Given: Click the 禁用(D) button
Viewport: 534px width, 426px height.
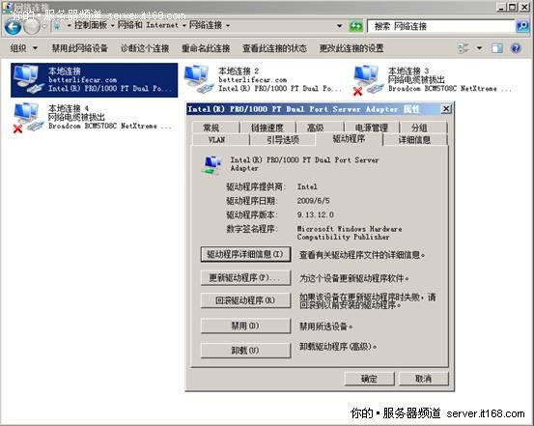Looking at the screenshot, I should [x=245, y=326].
